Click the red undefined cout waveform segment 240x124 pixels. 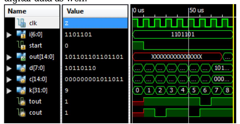[x=138, y=114]
